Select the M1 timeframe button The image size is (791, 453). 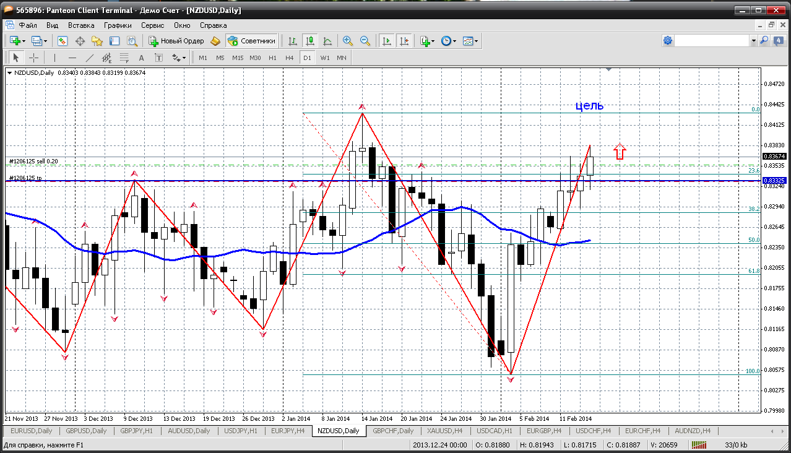203,58
